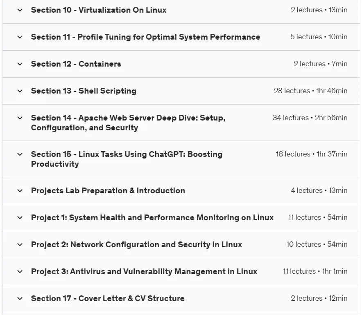Image resolution: width=362 pixels, height=315 pixels.
Task: Expand Section 13 Shell Scripting chevron
Action: click(20, 91)
